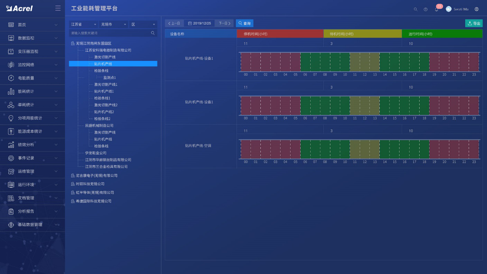Expand the 基础数据管理 menu chevron
This screenshot has height=274, width=487.
click(x=56, y=225)
